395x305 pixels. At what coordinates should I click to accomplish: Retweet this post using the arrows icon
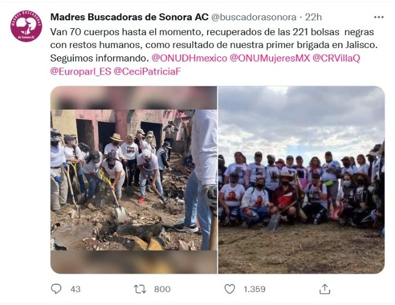coord(140,289)
